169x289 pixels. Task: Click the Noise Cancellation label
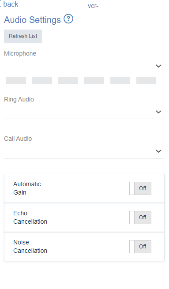30,247
